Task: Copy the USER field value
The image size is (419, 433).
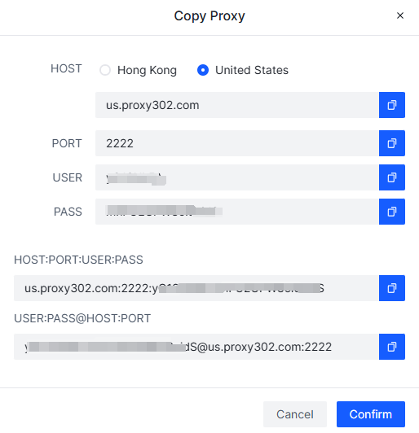Action: [392, 177]
